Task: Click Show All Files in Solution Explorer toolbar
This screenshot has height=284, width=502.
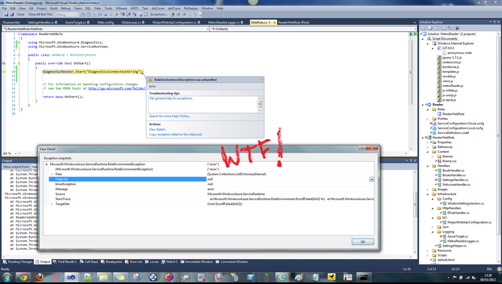Action: (x=431, y=28)
